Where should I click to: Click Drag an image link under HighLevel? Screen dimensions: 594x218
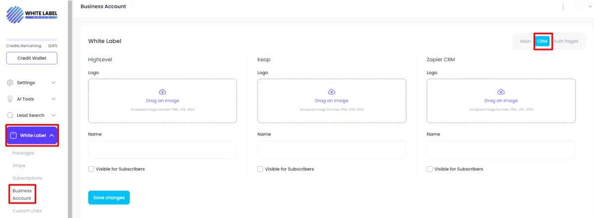pyautogui.click(x=162, y=101)
